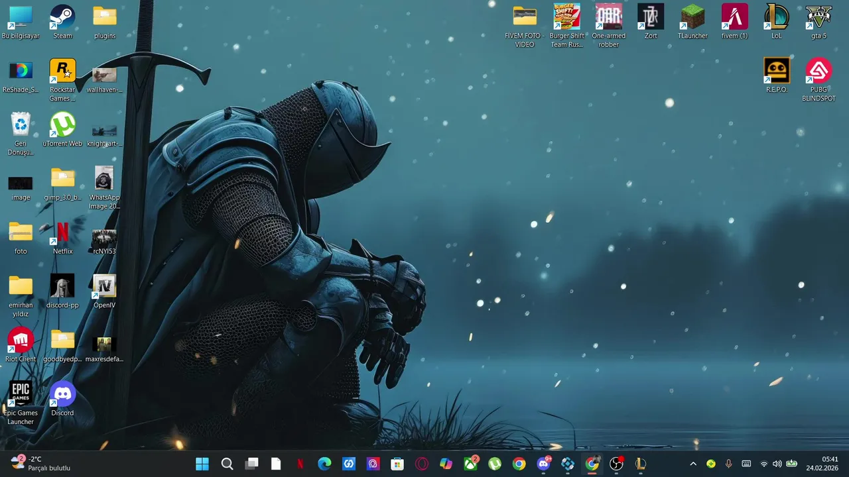This screenshot has width=849, height=477.
Task: Select the WhatsApp Image file
Action: (x=104, y=188)
